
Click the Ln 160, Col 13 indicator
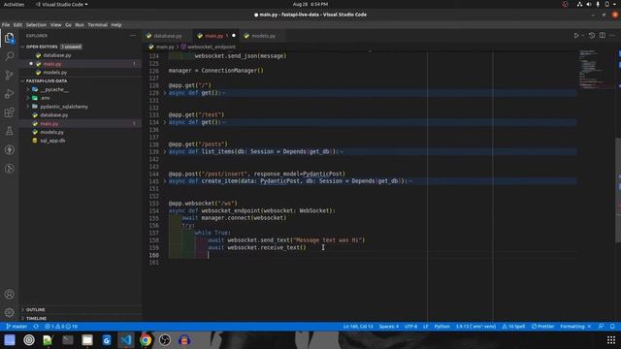[358, 327]
